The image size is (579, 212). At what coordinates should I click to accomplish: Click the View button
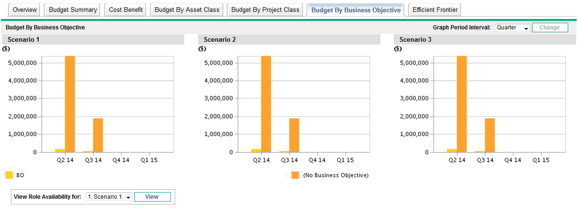coord(151,197)
